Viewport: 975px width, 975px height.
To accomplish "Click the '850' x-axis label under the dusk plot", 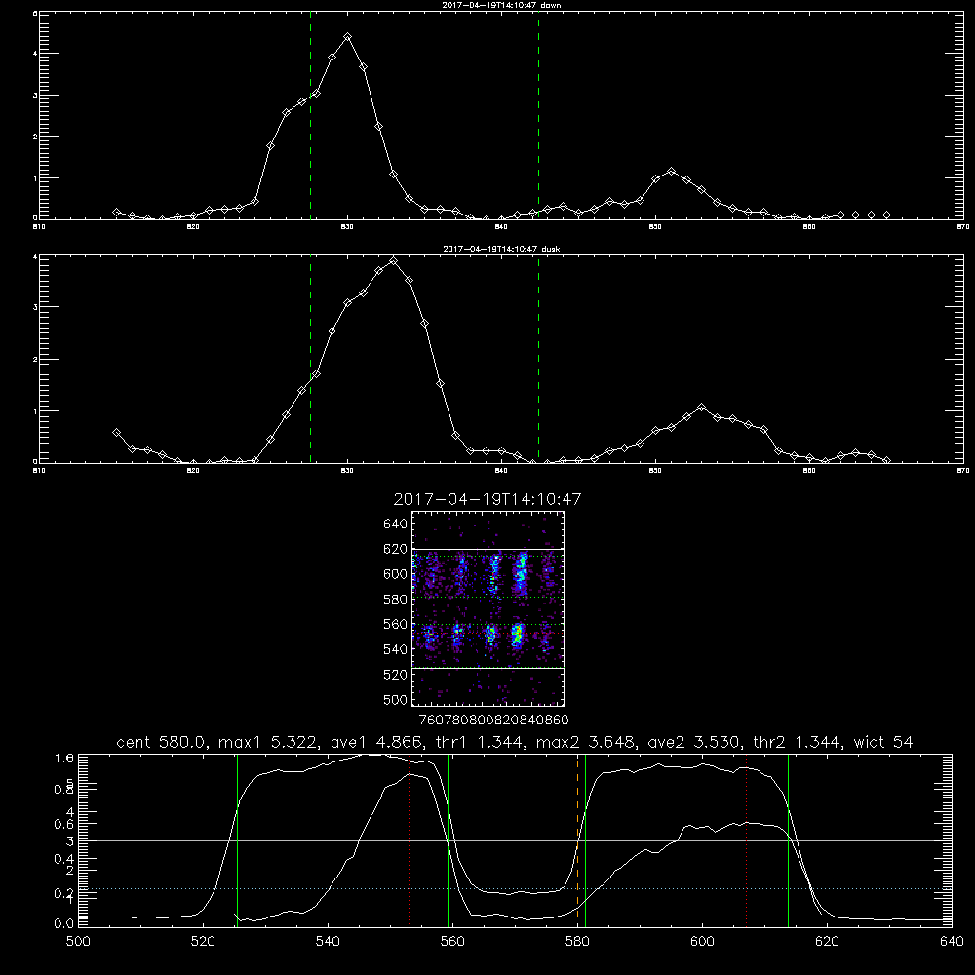I will click(x=655, y=471).
